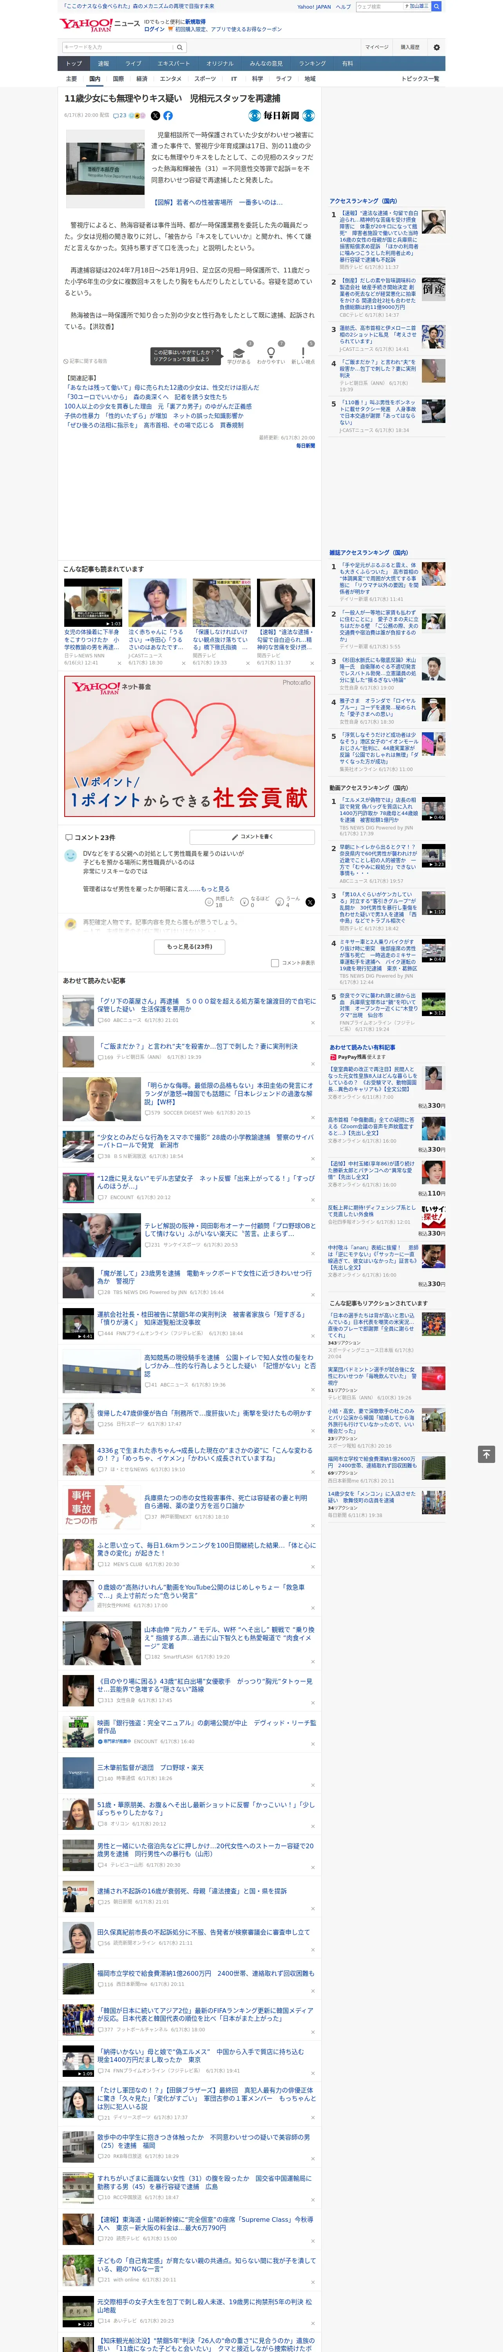
Task: Share the first comment on X
Action: coord(310,901)
